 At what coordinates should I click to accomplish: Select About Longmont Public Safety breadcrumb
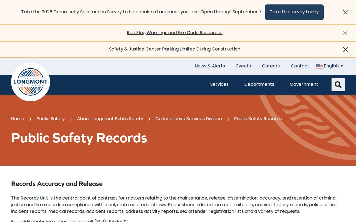(110, 119)
